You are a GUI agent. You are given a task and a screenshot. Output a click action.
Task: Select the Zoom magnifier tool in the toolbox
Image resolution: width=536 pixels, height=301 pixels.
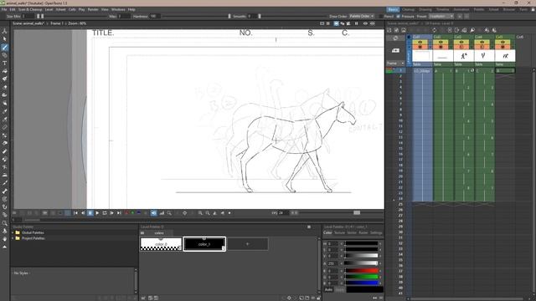(x=4, y=223)
